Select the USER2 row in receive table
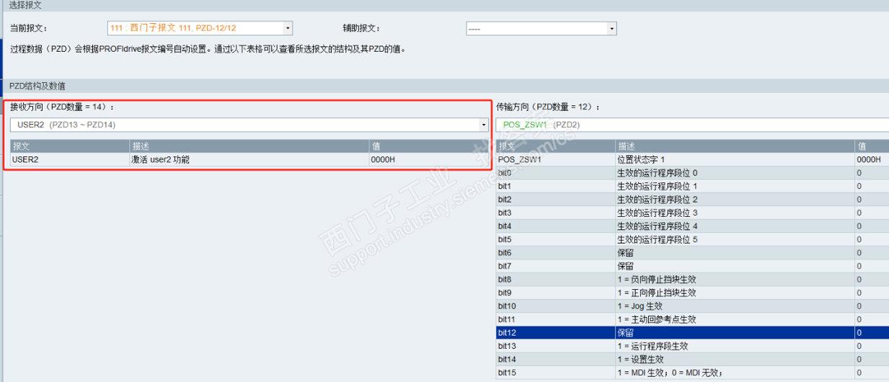 (x=249, y=159)
